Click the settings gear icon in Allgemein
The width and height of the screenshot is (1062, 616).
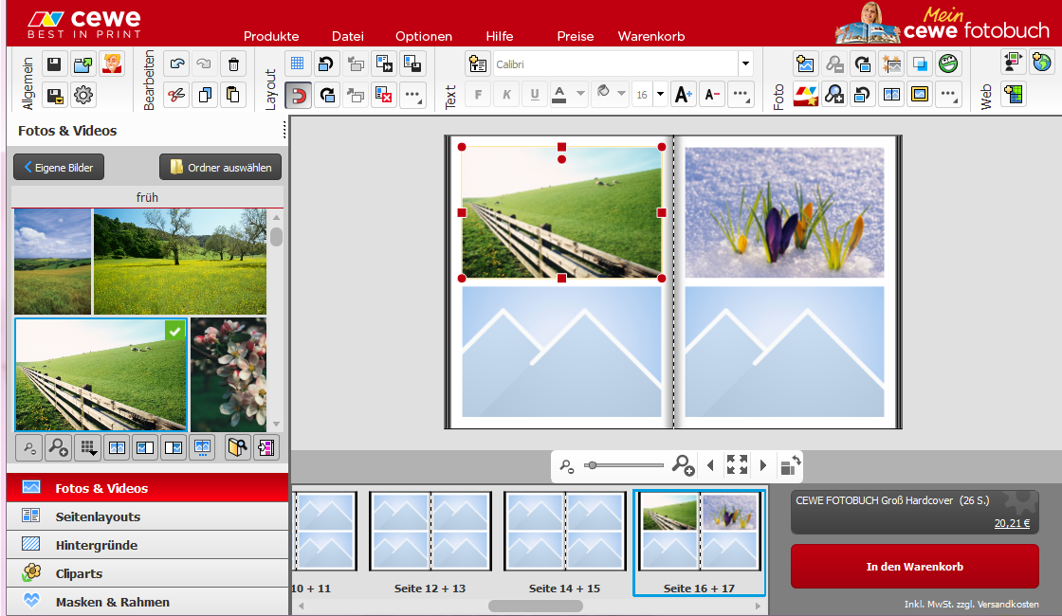pyautogui.click(x=83, y=95)
